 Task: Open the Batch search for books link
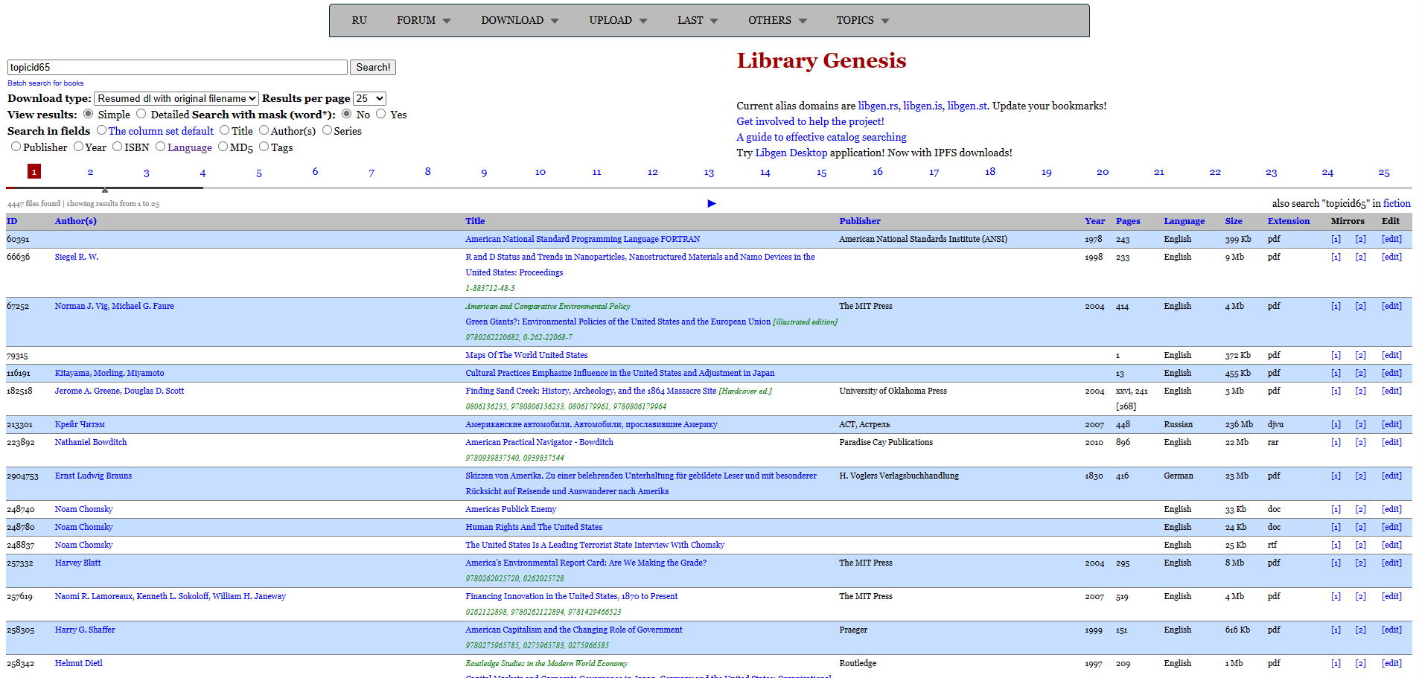45,83
